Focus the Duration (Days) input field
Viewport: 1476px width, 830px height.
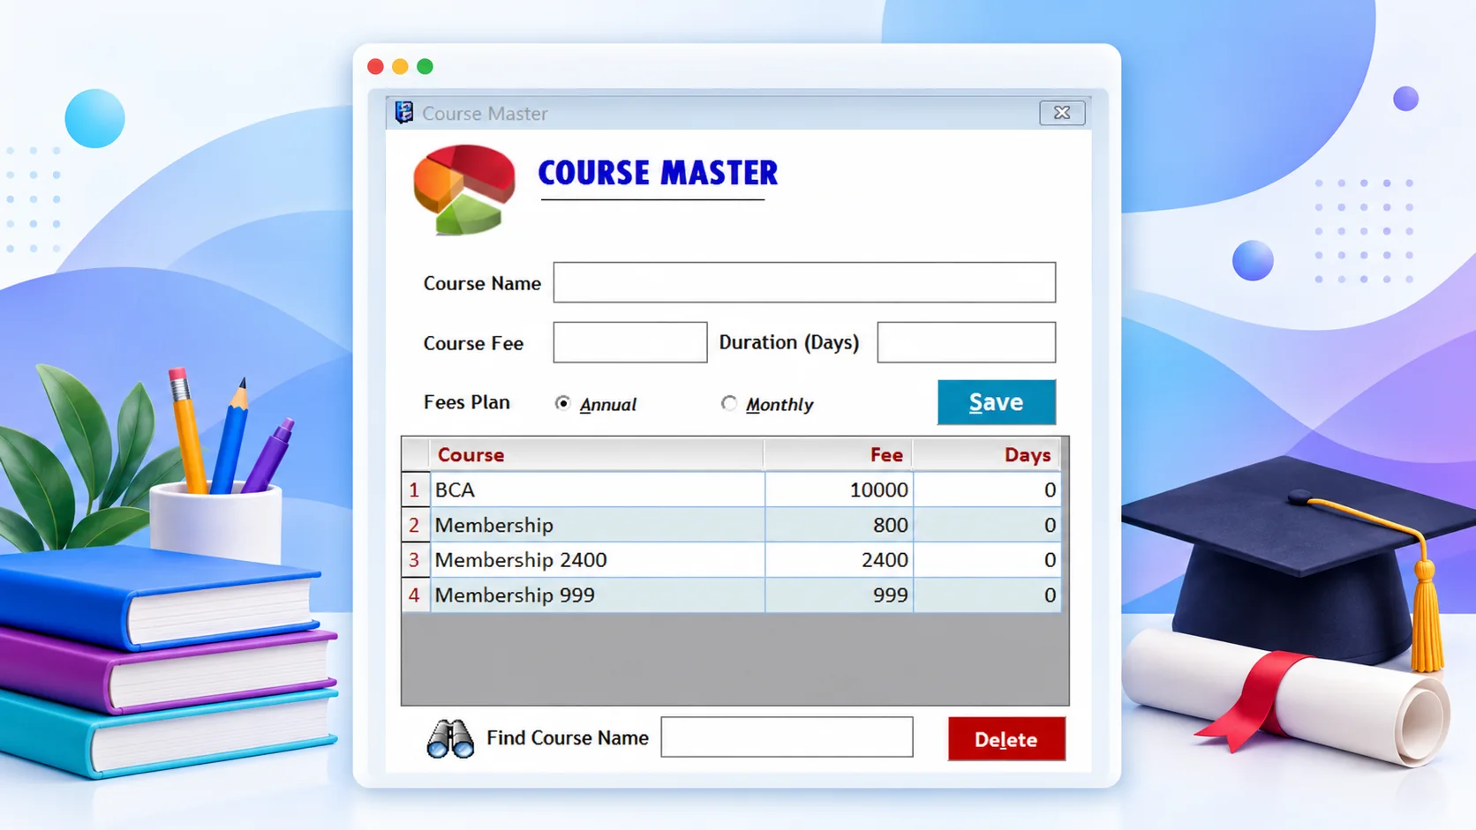tap(967, 342)
